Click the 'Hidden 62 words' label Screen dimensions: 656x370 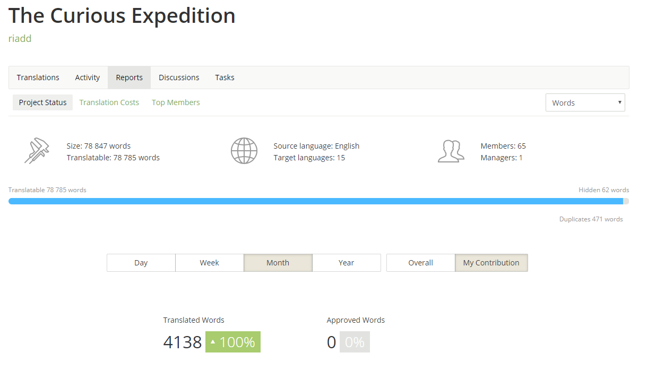604,190
